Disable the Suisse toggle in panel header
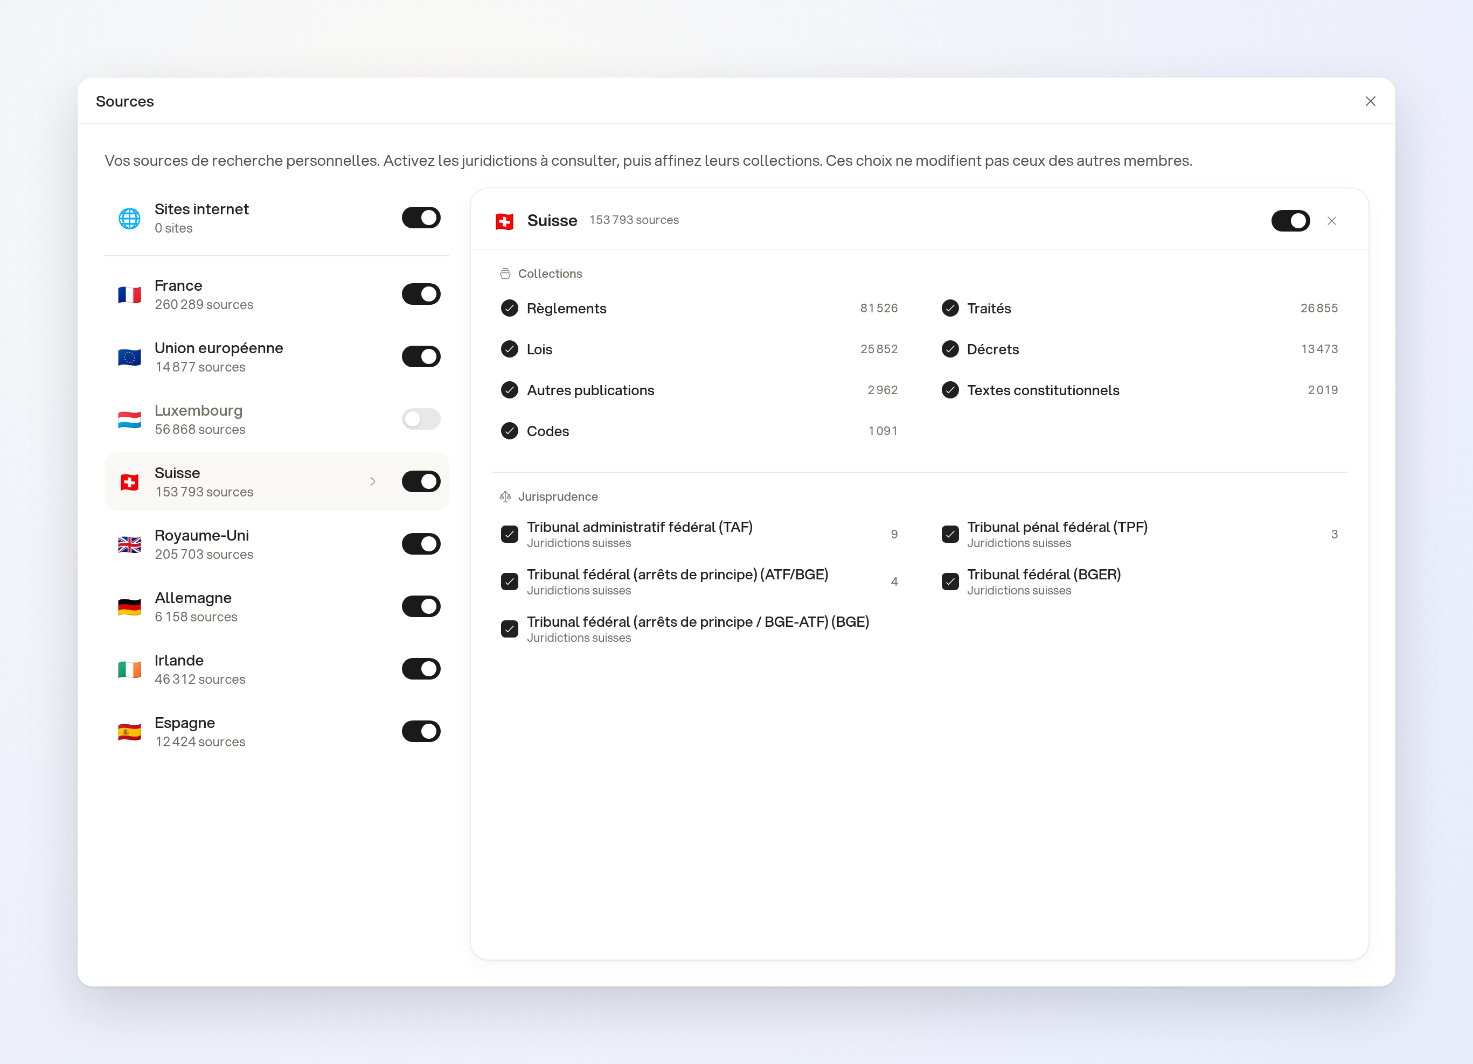Screen dimensions: 1473x1064 coord(1290,221)
